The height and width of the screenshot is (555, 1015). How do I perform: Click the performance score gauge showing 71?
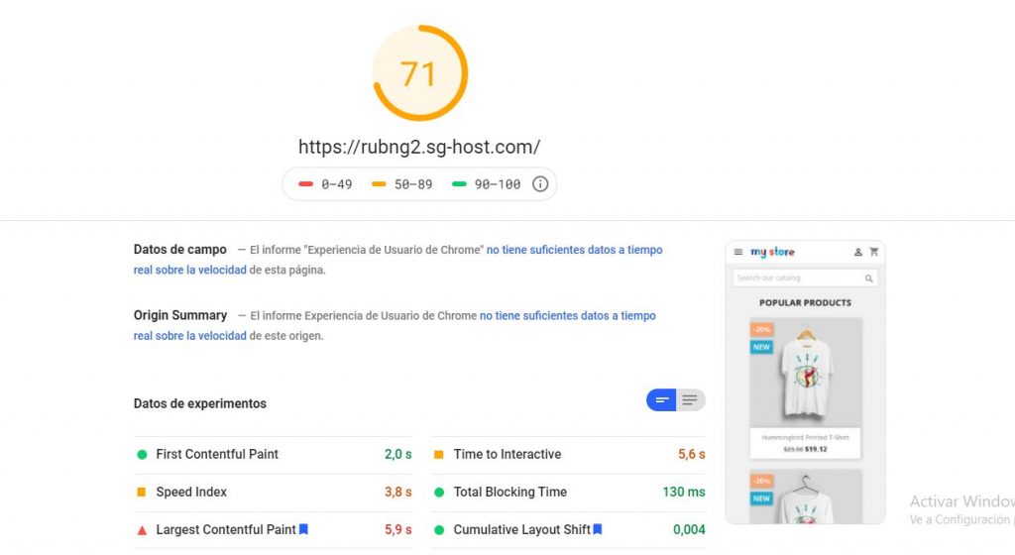(419, 73)
